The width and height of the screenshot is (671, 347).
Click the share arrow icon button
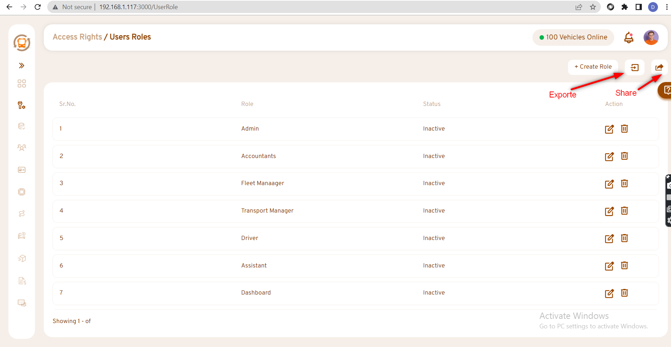point(659,67)
